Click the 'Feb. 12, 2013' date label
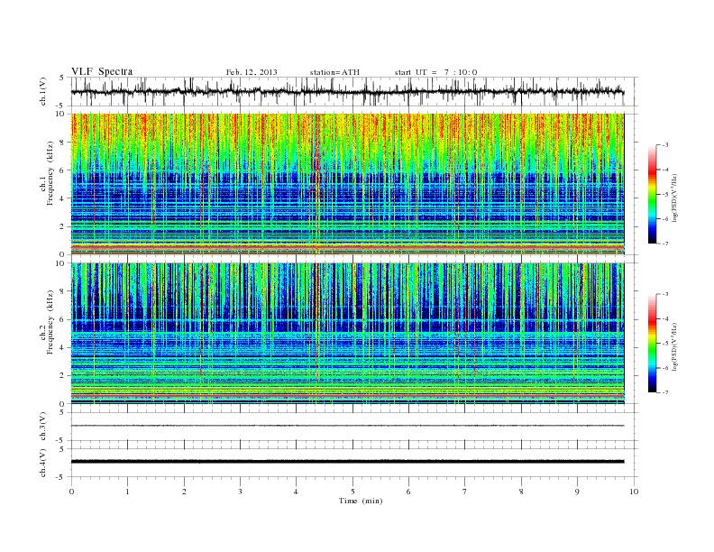This screenshot has width=714, height=552. point(252,72)
